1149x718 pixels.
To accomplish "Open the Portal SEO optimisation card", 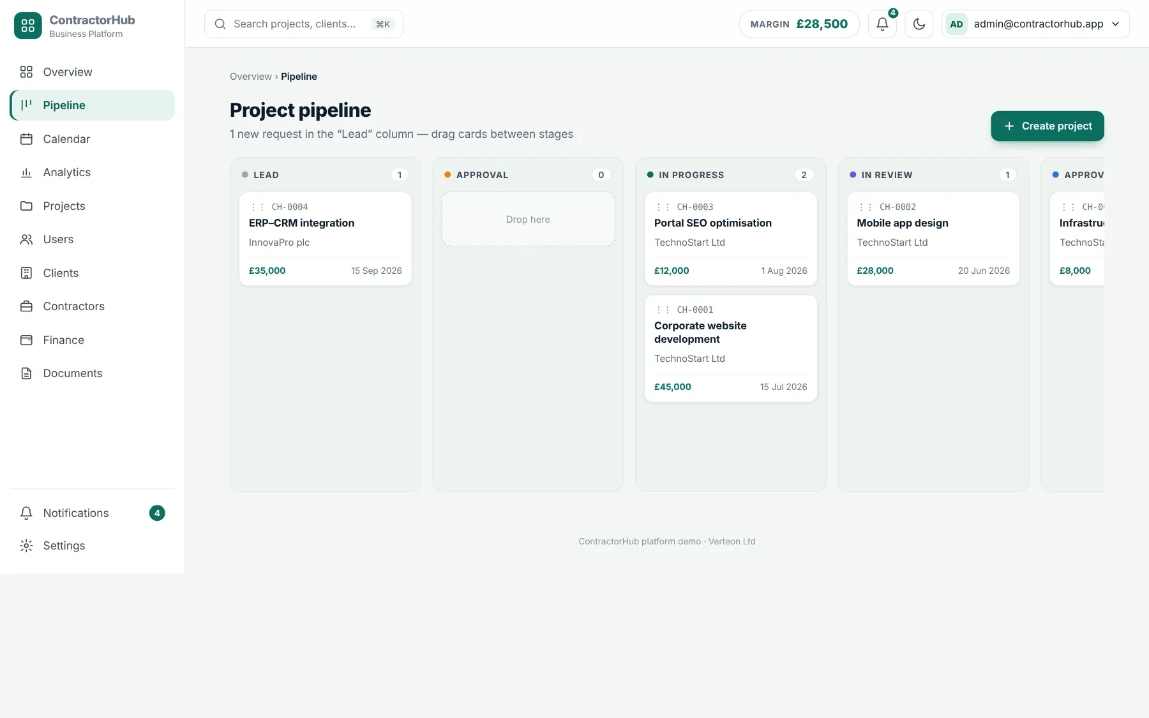I will [x=731, y=239].
